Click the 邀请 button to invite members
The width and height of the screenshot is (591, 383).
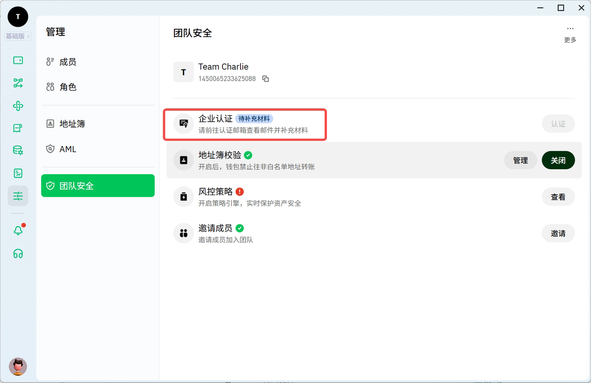[x=558, y=234]
